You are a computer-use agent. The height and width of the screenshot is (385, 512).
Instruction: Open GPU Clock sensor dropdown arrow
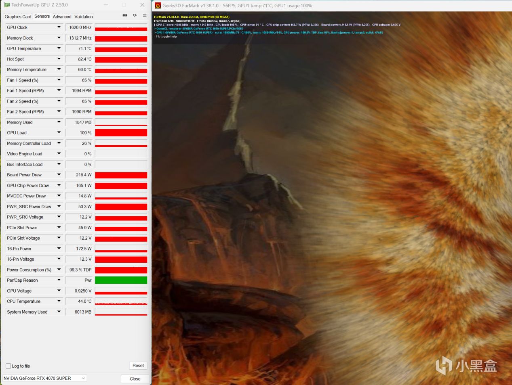pyautogui.click(x=59, y=27)
